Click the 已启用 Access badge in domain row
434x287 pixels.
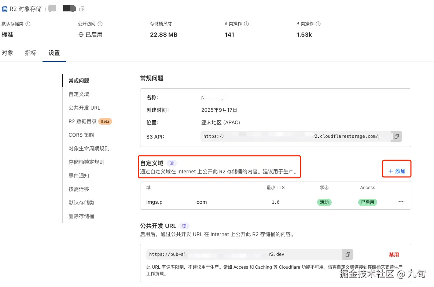point(367,202)
